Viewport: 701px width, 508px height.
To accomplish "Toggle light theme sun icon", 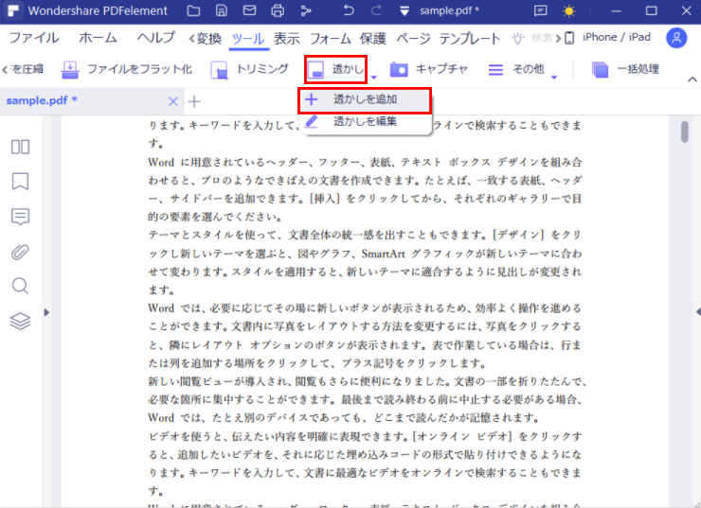I will 569,10.
